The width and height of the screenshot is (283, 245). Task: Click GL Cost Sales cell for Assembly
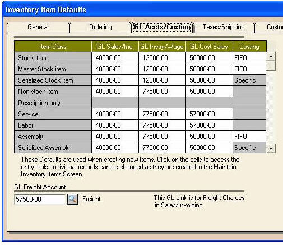tap(209, 137)
